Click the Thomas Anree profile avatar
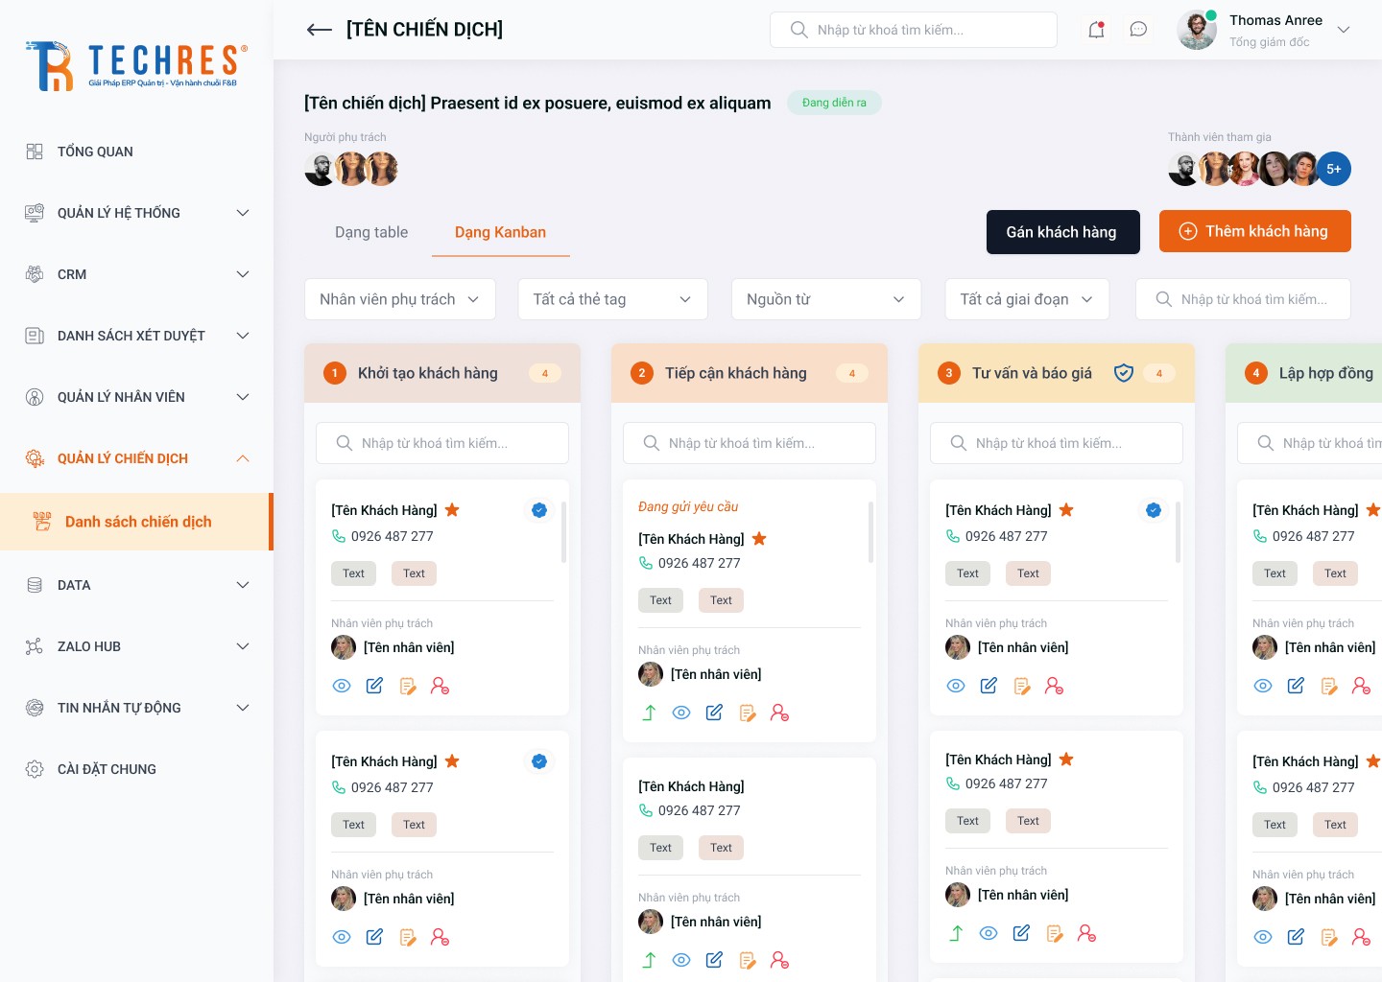This screenshot has height=982, width=1382. tap(1197, 30)
